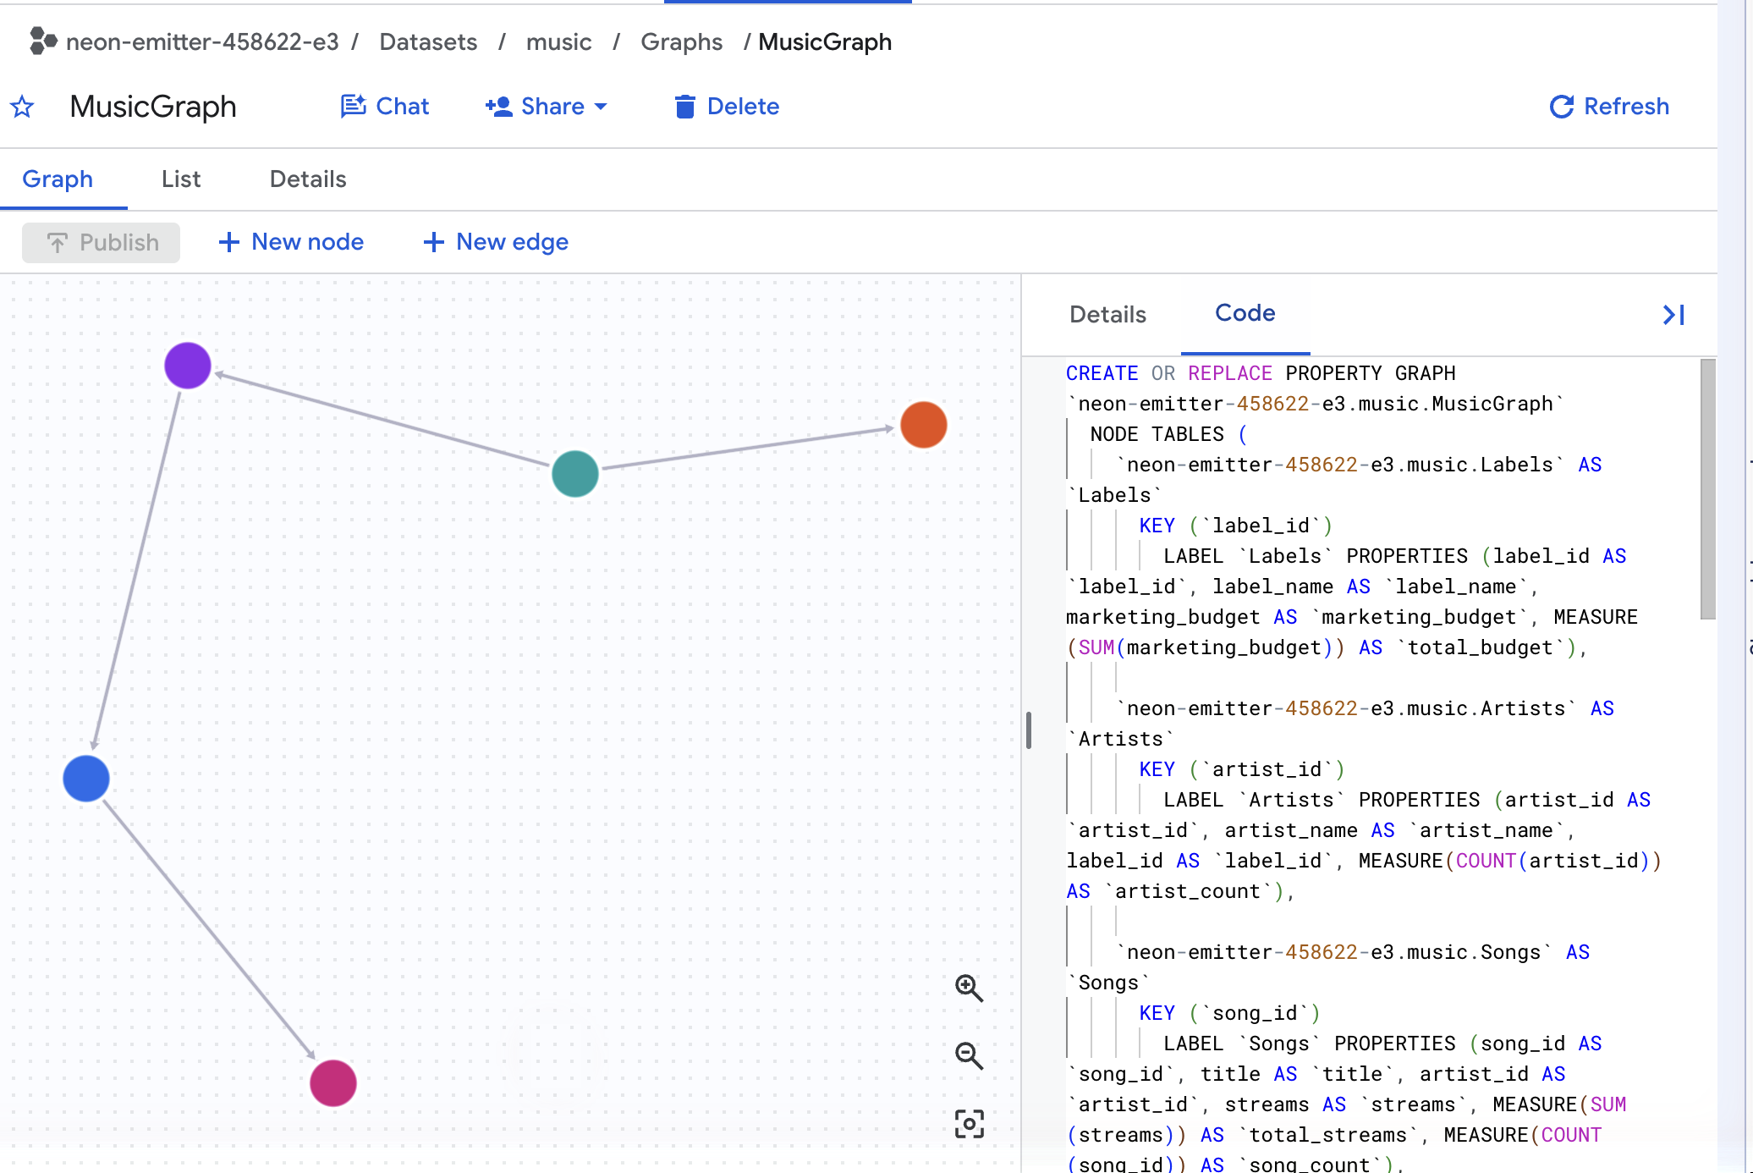Image resolution: width=1753 pixels, height=1173 pixels.
Task: Fit graph to screen with center icon
Action: [970, 1124]
